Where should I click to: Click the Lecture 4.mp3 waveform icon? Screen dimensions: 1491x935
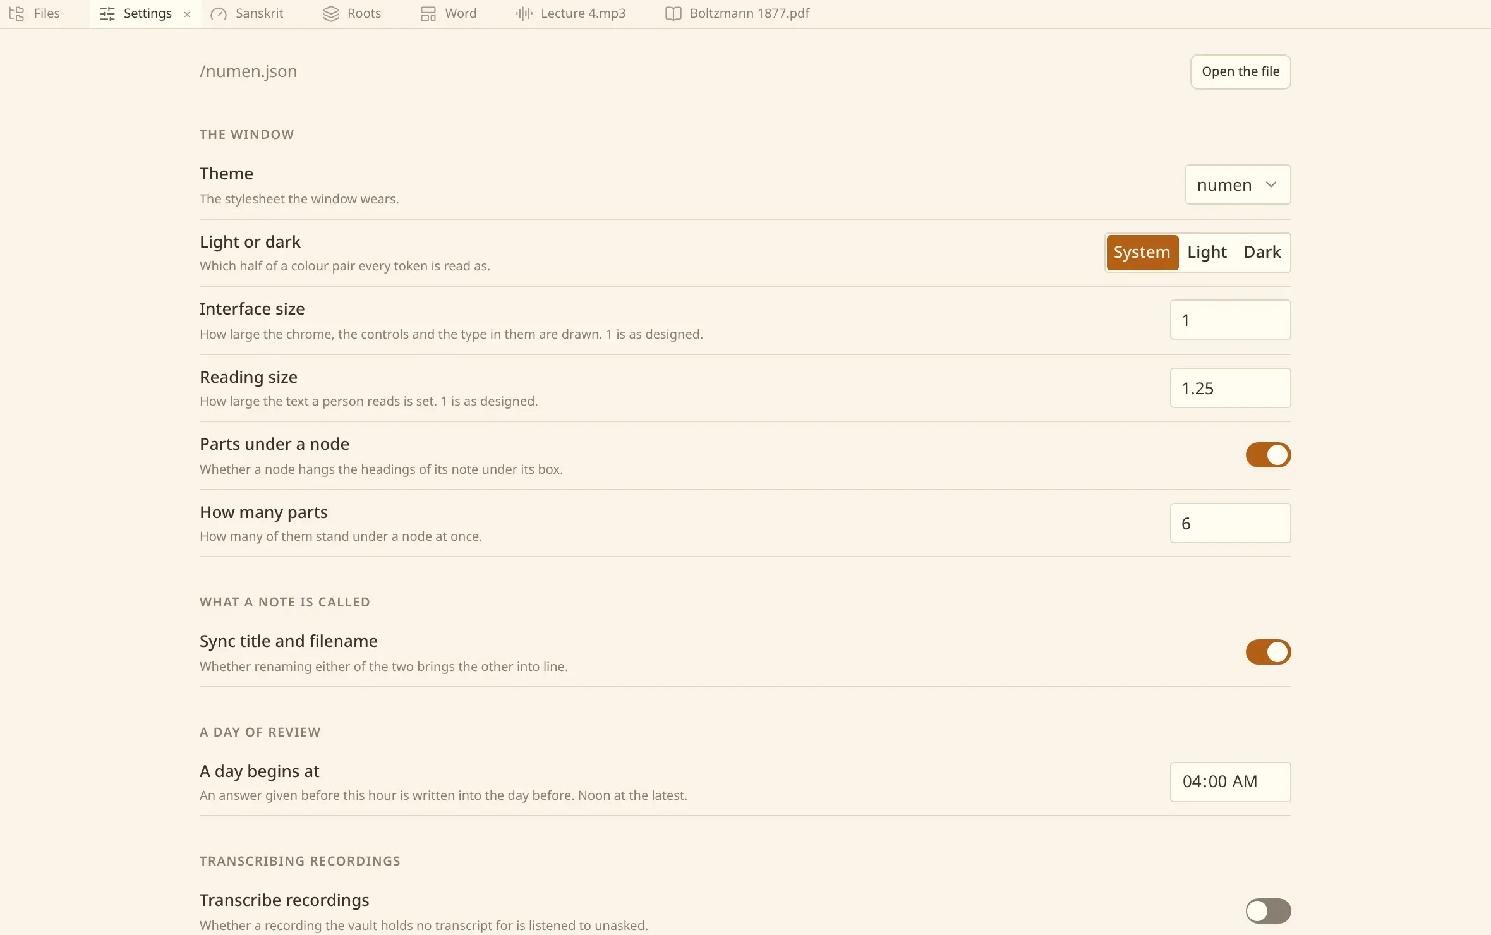click(524, 14)
